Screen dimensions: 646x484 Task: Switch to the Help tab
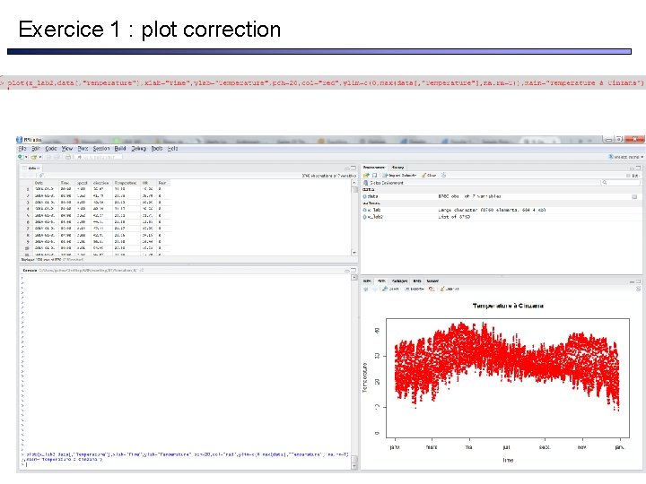click(417, 281)
